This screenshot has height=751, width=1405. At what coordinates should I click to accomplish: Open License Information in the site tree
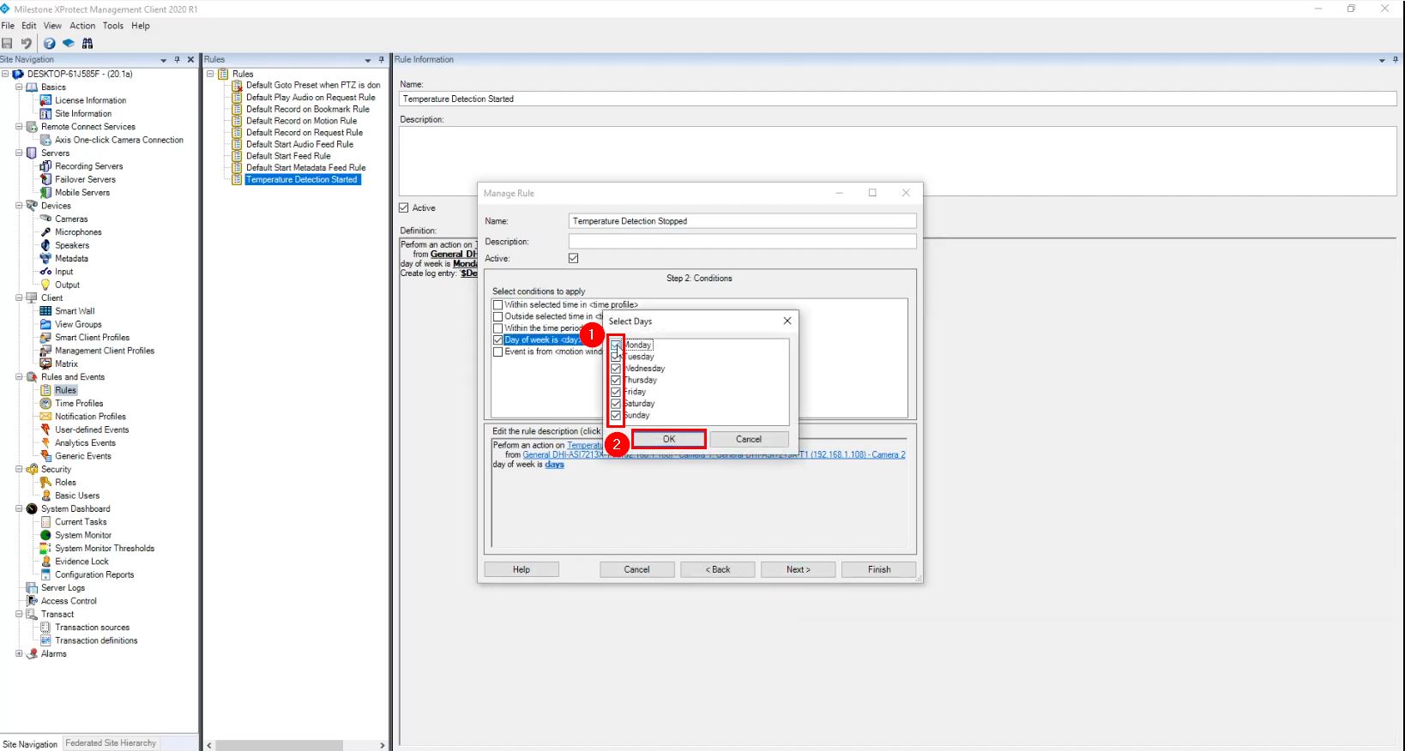pos(90,100)
